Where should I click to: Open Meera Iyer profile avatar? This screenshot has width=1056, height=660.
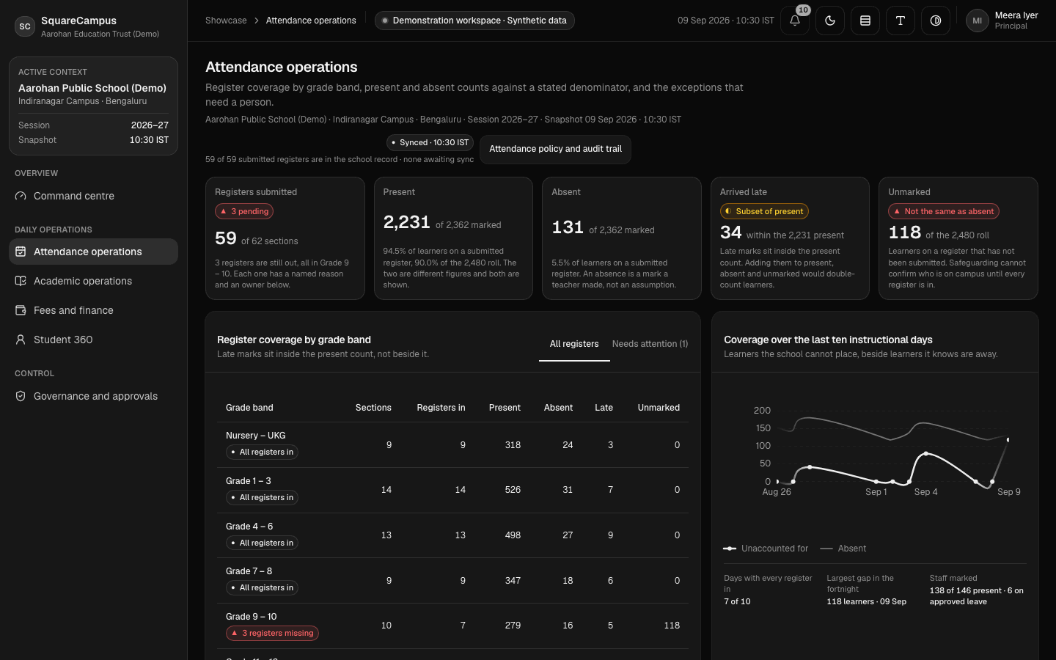click(977, 21)
